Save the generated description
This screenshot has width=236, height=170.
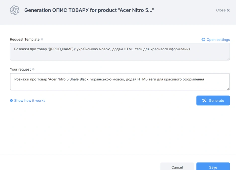213,167
